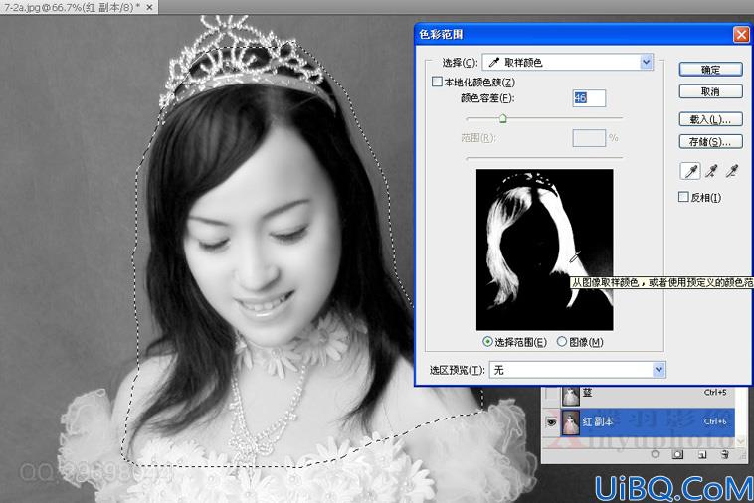Switch to the 7-2a.jpg document tab
The width and height of the screenshot is (754, 503).
click(x=79, y=7)
